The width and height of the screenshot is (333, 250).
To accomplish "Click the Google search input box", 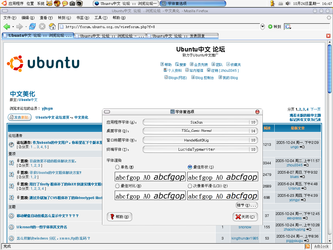I will (310, 27).
